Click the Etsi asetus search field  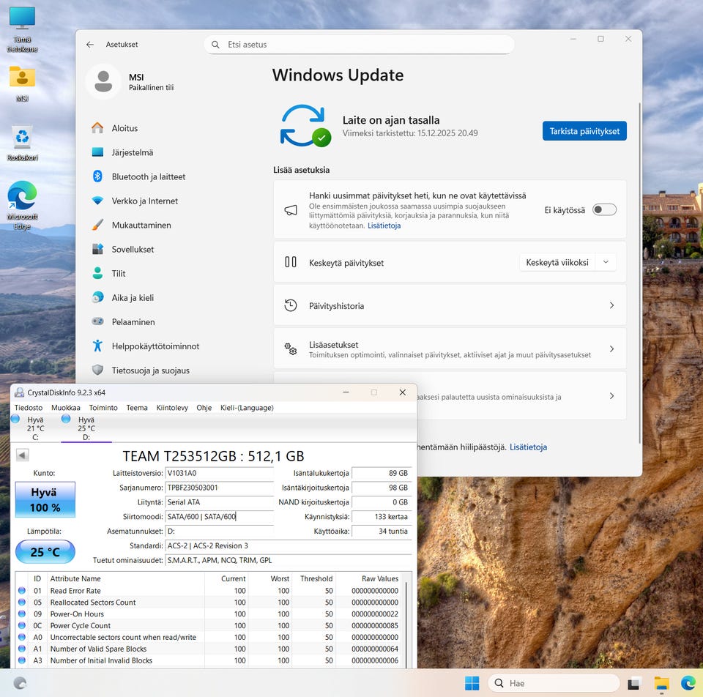pos(359,45)
